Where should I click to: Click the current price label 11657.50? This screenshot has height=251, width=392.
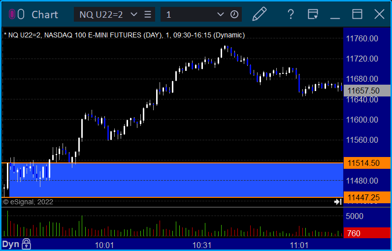[367, 91]
